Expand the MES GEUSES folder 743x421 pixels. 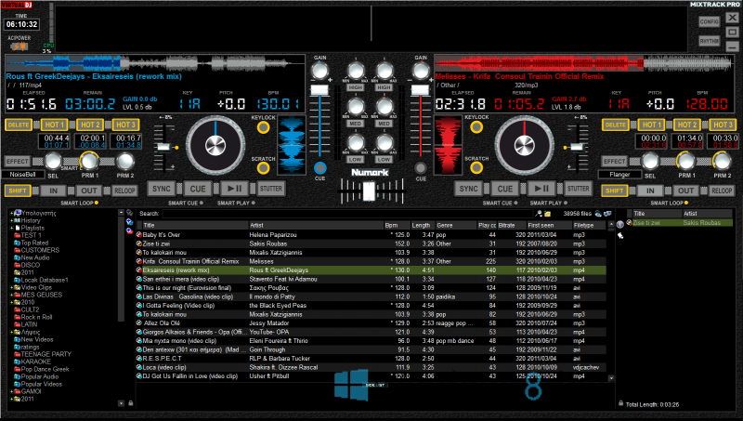point(11,295)
